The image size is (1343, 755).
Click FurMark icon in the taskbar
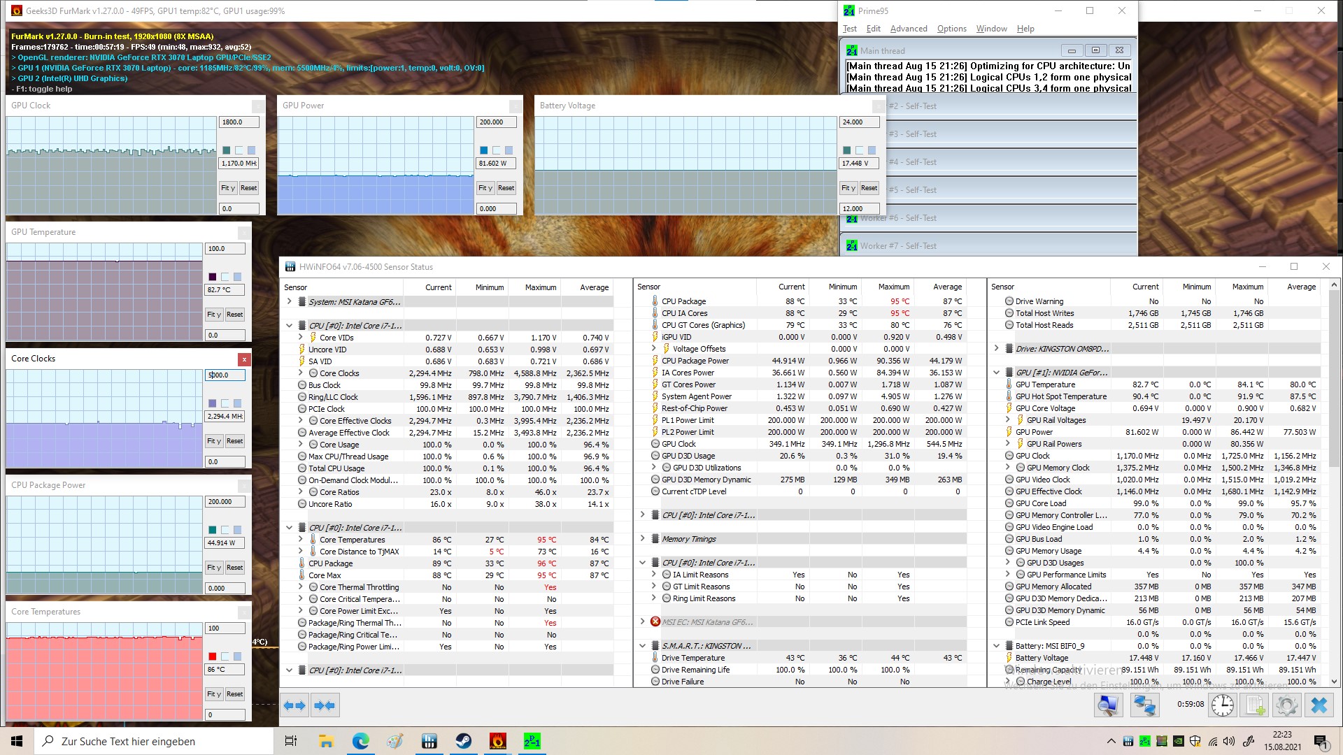point(497,741)
